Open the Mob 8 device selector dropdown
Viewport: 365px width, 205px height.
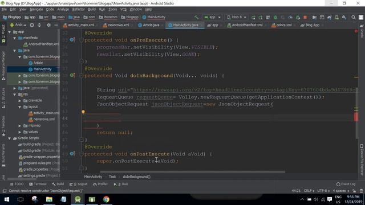(237, 17)
